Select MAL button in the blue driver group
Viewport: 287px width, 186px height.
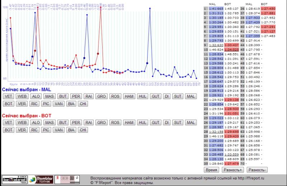(190, 96)
